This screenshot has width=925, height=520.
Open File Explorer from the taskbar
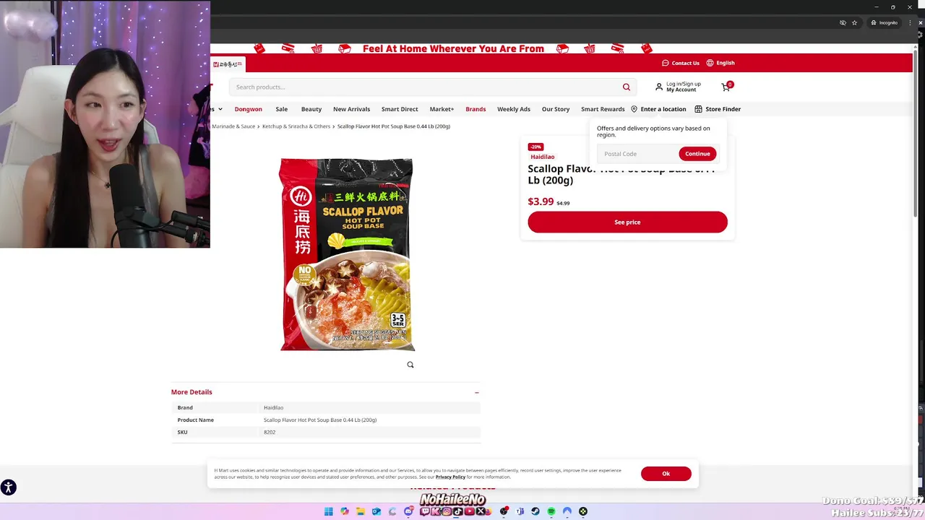point(361,511)
